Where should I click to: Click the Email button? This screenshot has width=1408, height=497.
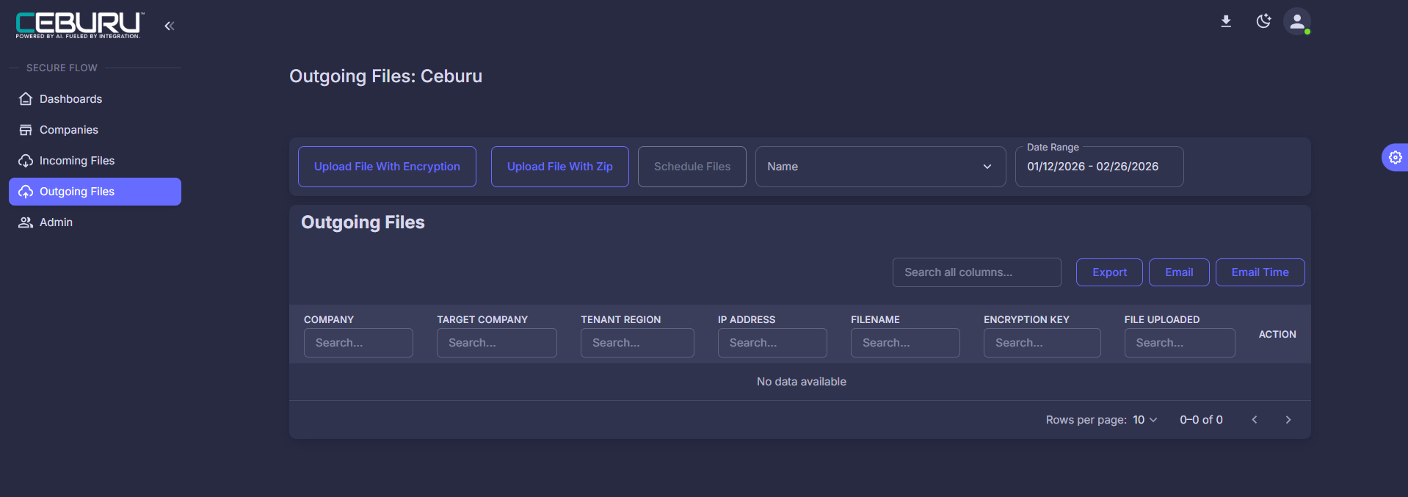click(1179, 272)
